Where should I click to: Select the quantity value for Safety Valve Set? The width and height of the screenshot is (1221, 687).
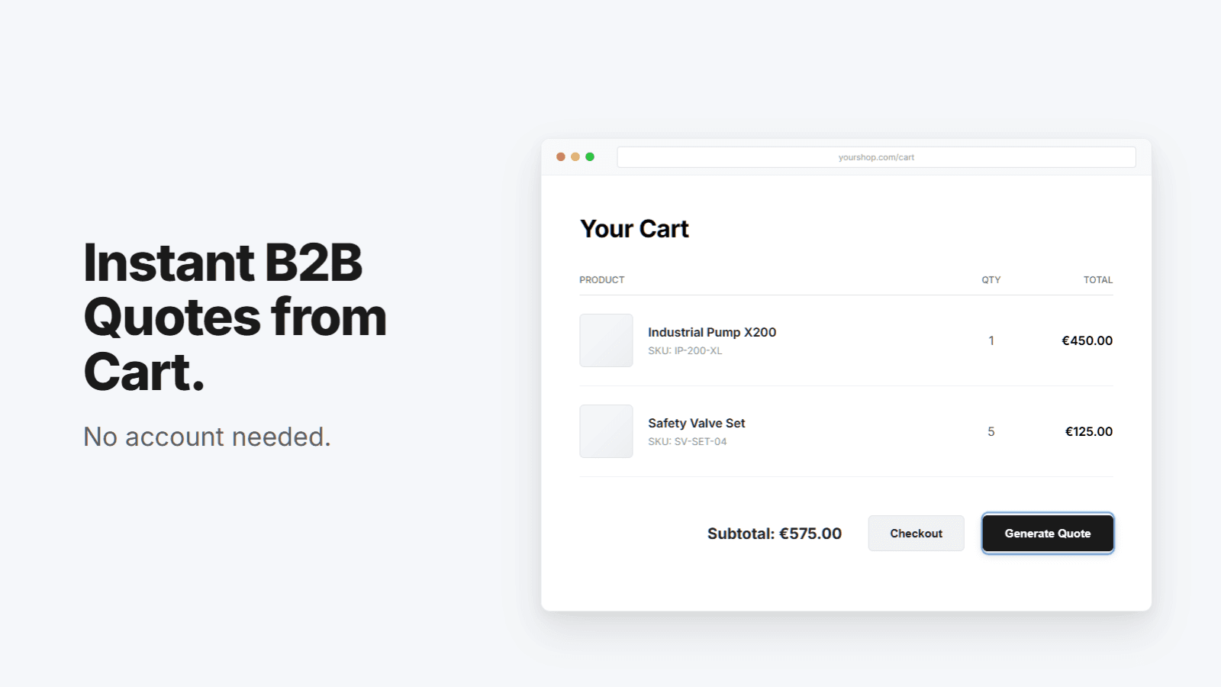pyautogui.click(x=991, y=431)
